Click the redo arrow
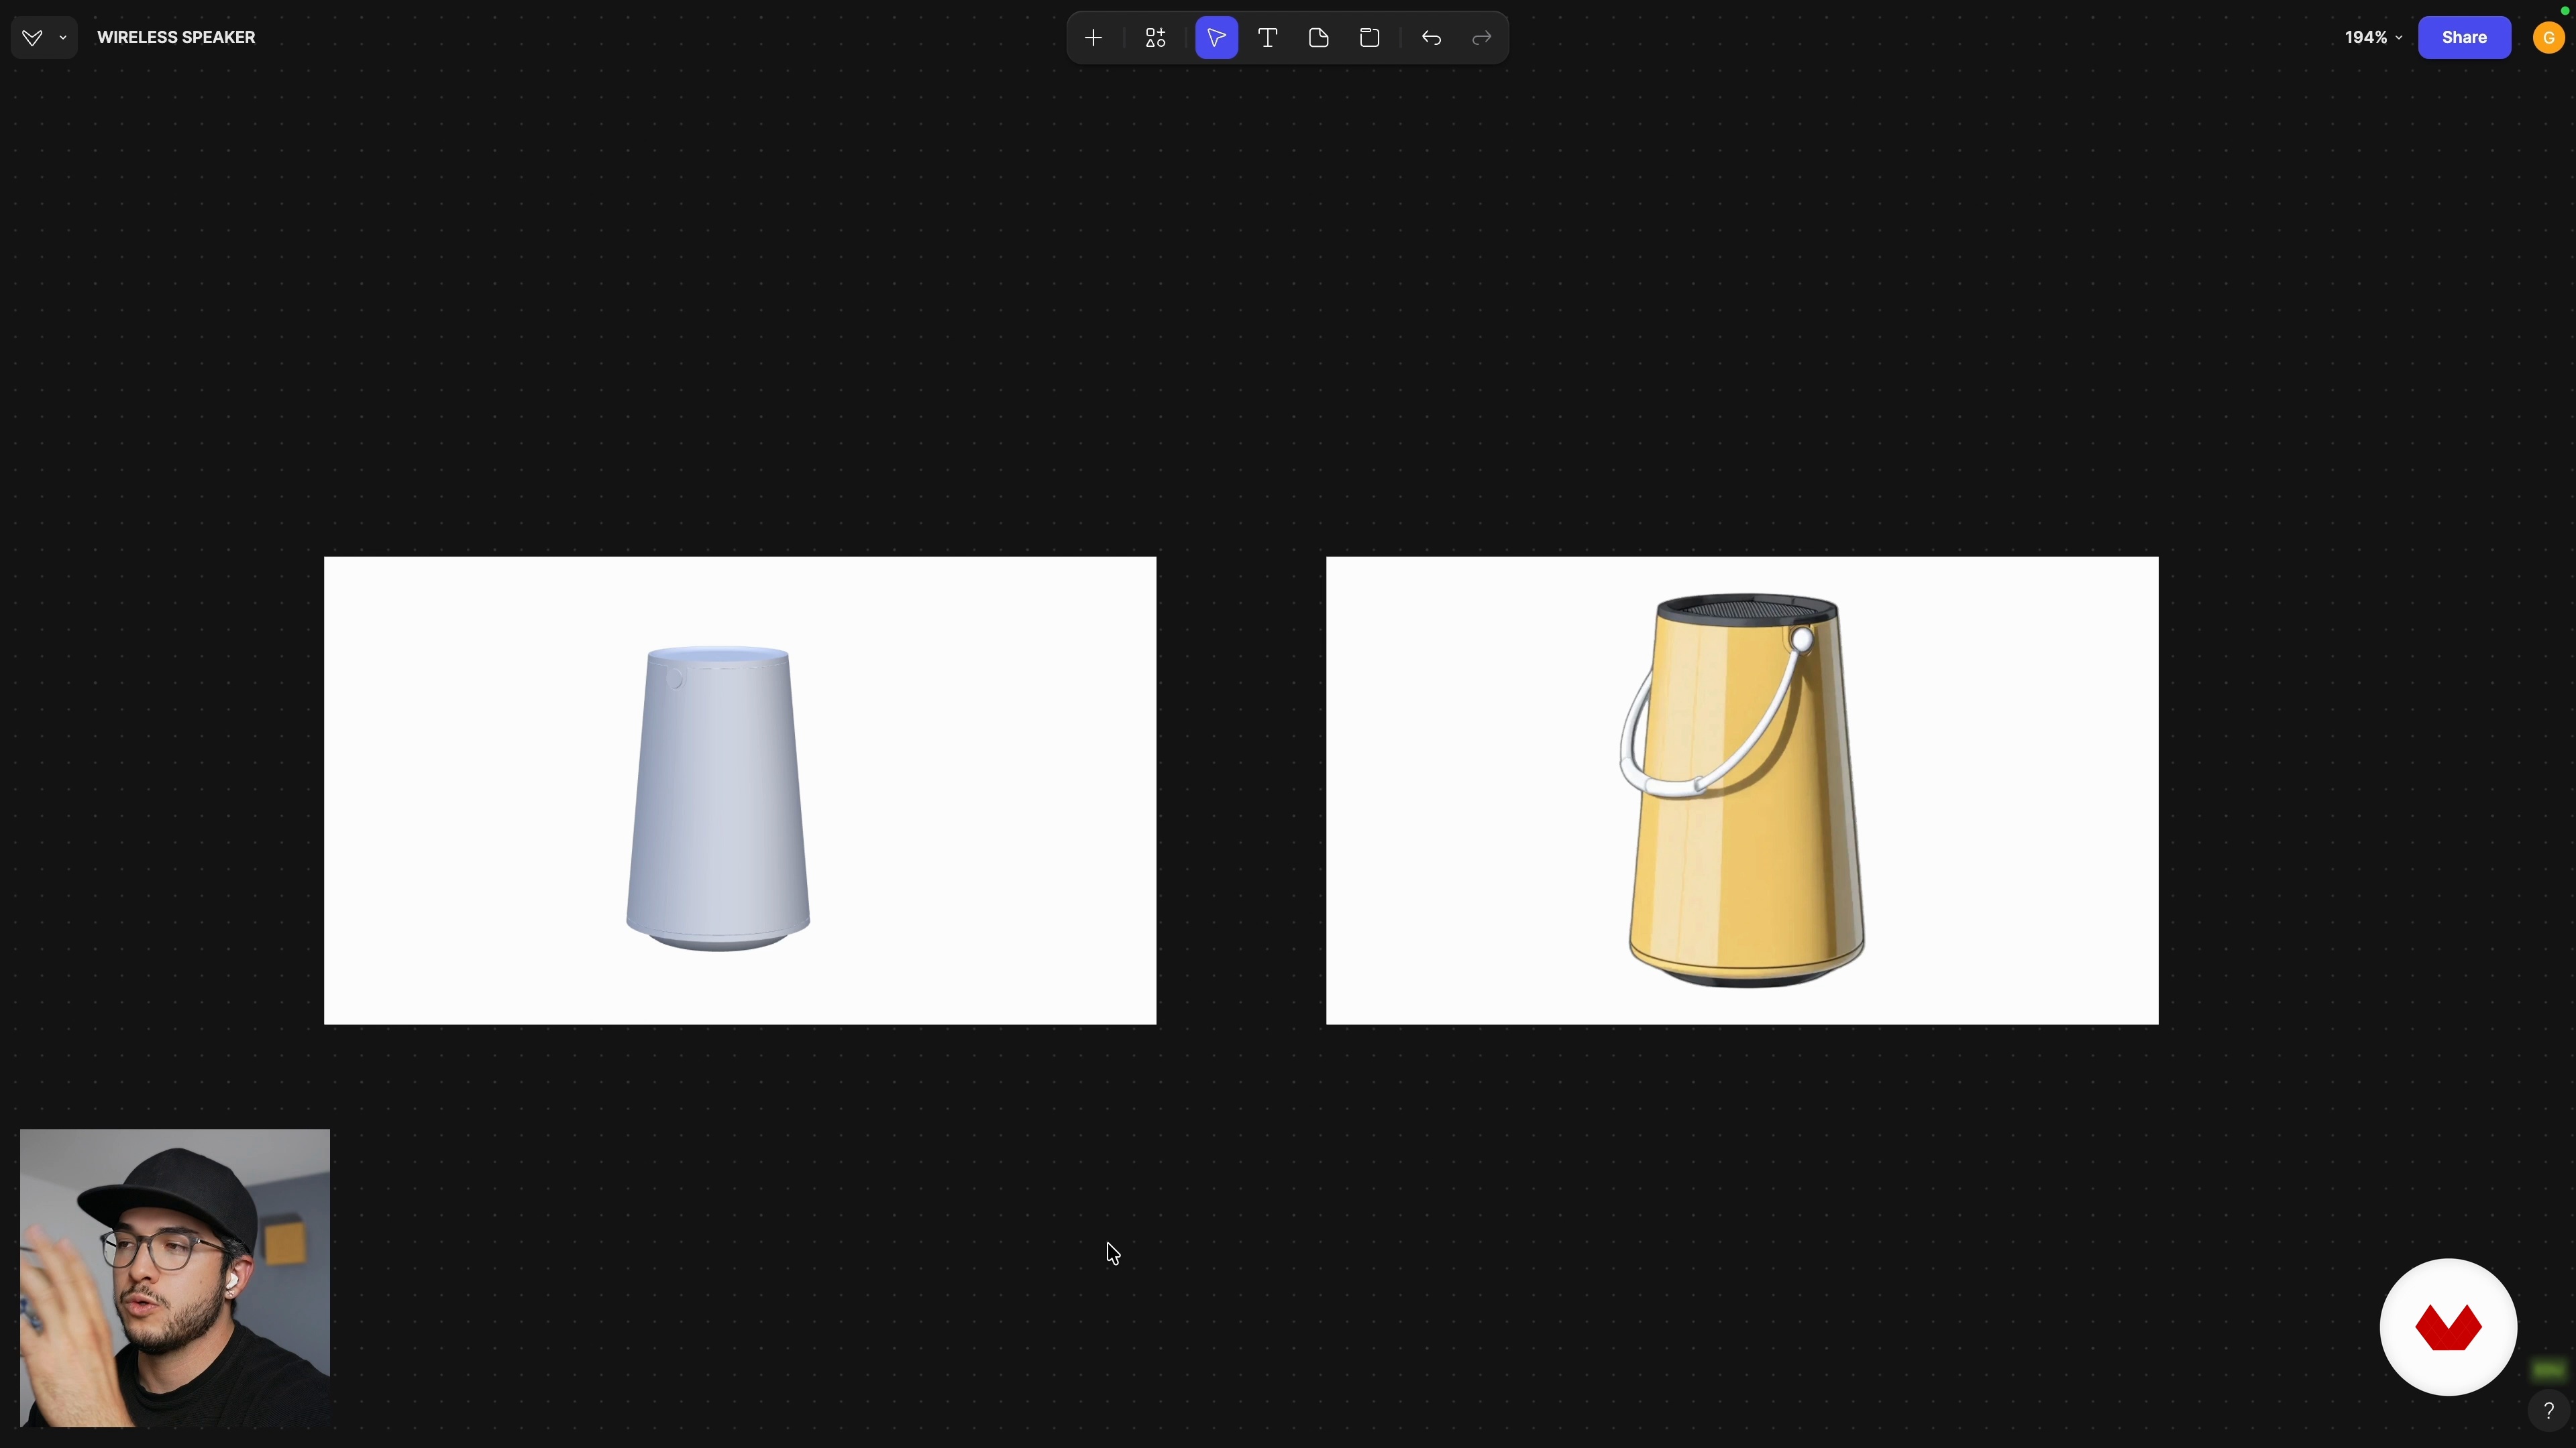 [x=1482, y=38]
